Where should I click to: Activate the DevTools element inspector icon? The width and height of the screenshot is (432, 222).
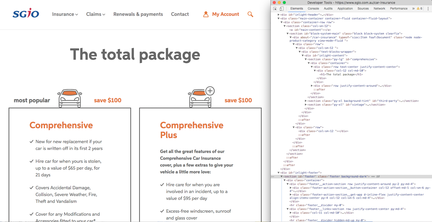tap(275, 9)
